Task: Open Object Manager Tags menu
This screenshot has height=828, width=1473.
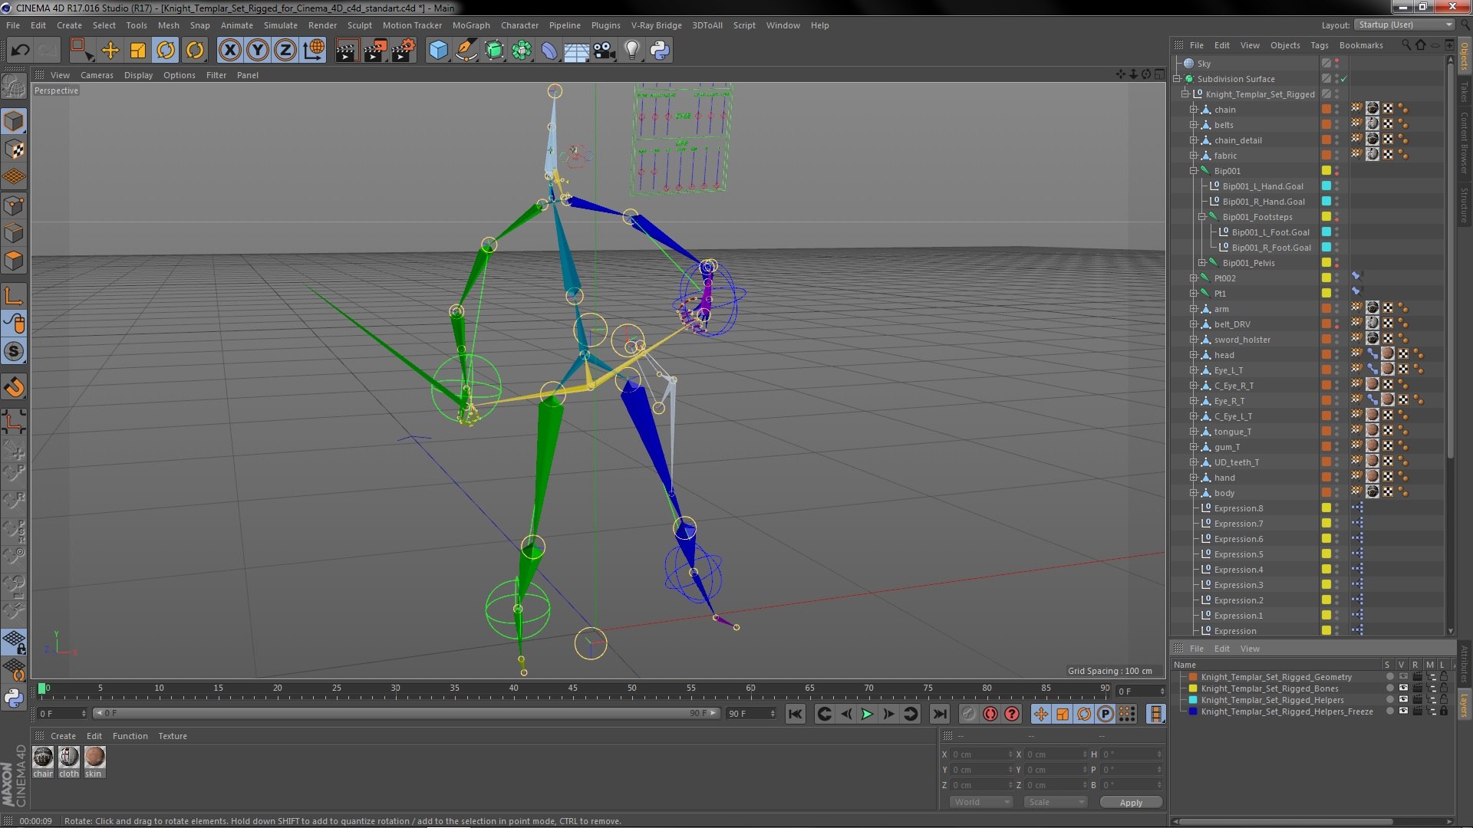Action: (x=1319, y=45)
